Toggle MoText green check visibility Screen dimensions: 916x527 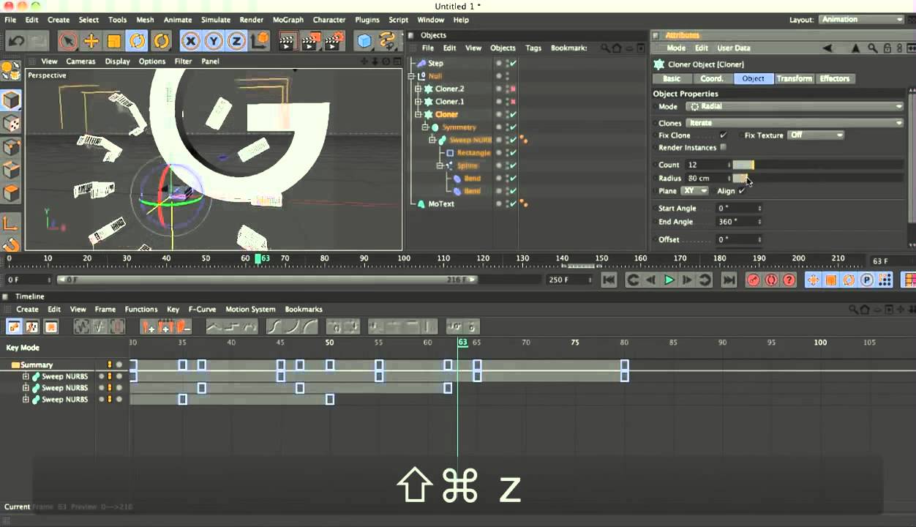(513, 204)
